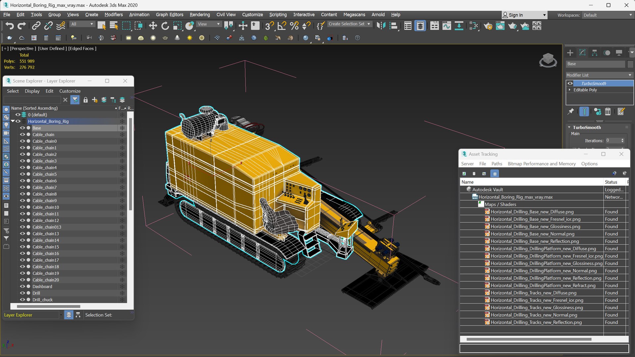Toggle visibility of Drill_chuck object
635x357 pixels.
23,300
